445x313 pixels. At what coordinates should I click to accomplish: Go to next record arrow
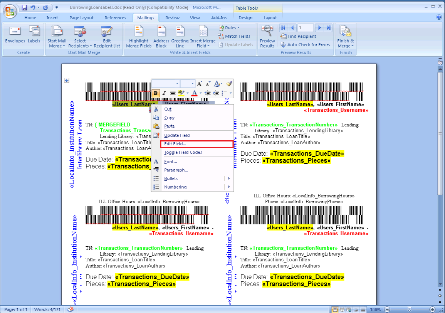[x=319, y=28]
